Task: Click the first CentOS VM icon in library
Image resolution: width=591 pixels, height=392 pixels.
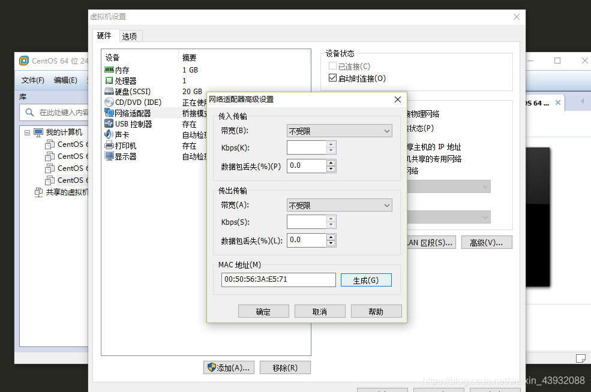Action: point(50,144)
